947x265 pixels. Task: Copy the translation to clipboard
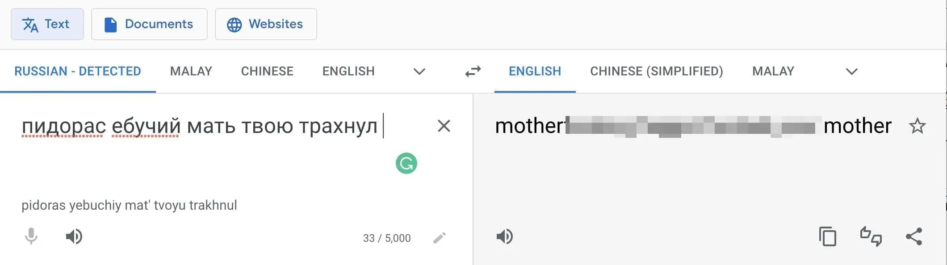(x=827, y=236)
